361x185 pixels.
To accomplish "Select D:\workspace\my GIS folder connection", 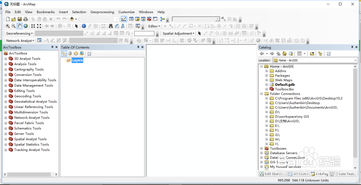I will tap(292, 116).
